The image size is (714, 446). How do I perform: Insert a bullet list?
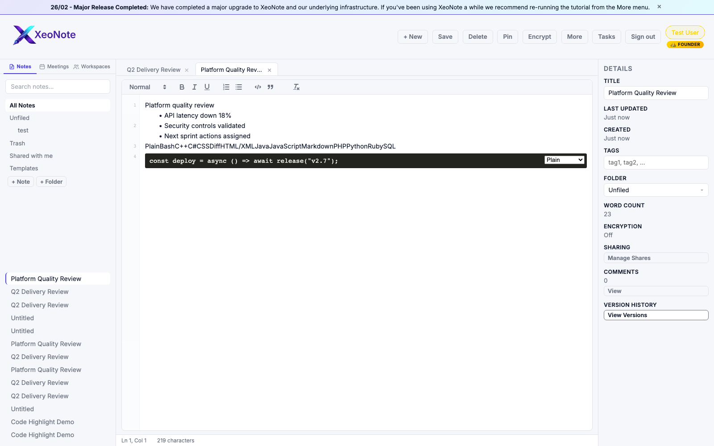[239, 87]
